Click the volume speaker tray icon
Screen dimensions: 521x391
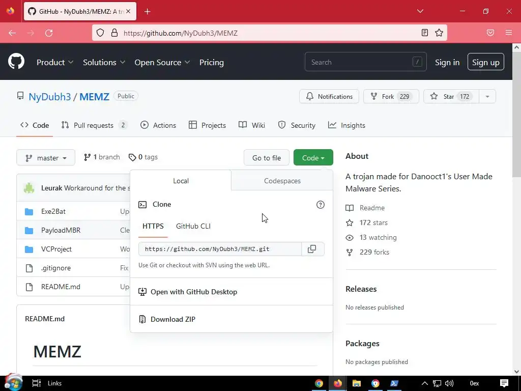click(449, 383)
